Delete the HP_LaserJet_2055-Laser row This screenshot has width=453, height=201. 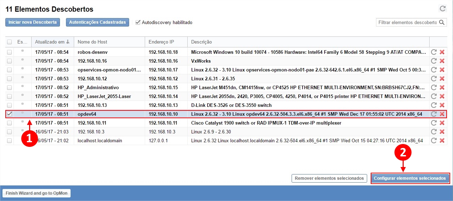pos(442,96)
